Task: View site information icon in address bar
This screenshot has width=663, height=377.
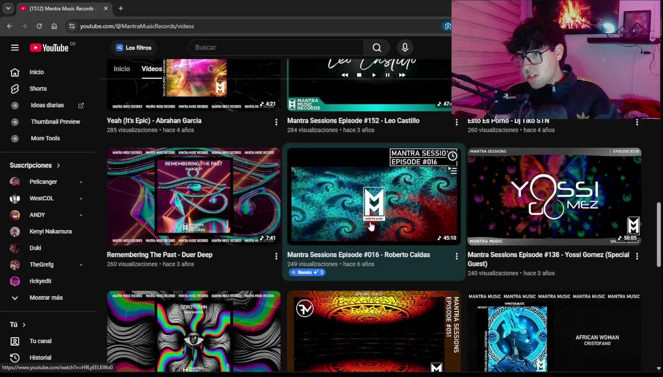Action: (72, 26)
